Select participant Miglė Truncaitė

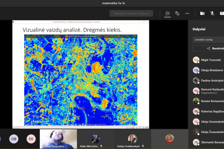point(208,60)
